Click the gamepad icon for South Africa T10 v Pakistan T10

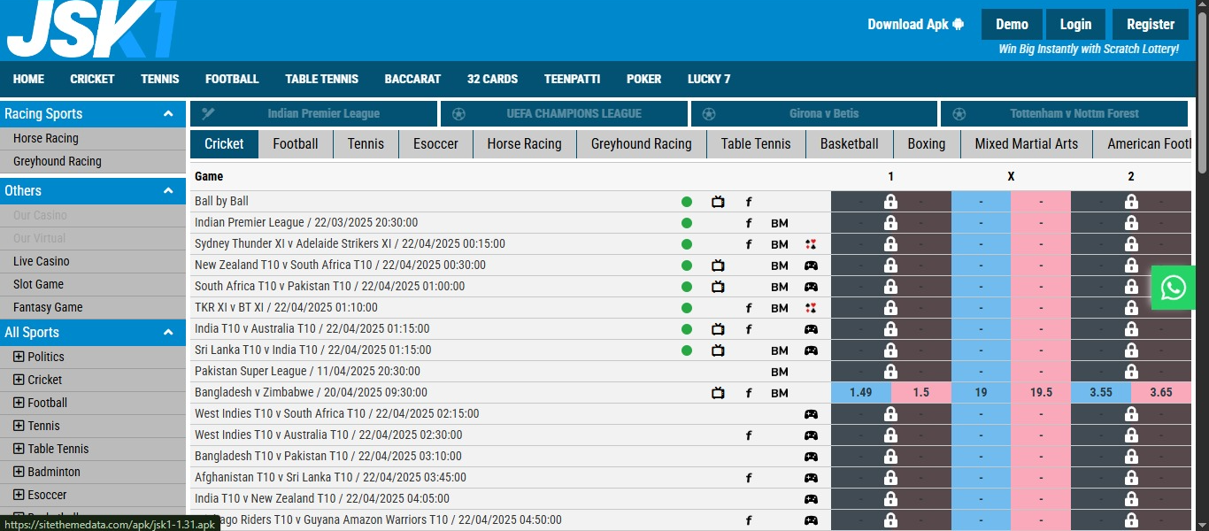point(811,287)
